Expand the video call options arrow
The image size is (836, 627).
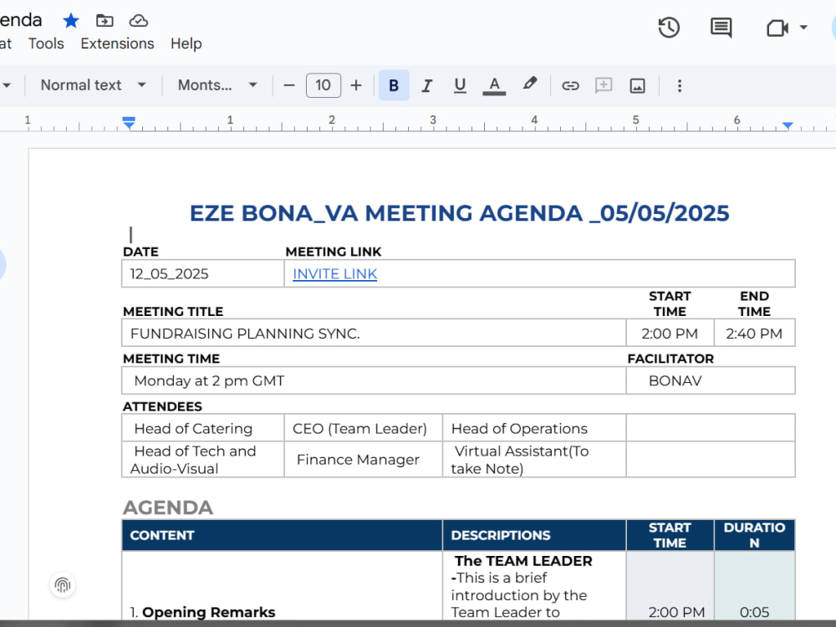pos(803,28)
